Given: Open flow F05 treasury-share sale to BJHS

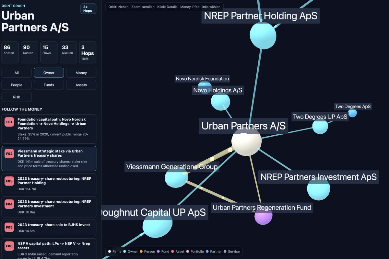Looking at the screenshot, I should point(49,228).
